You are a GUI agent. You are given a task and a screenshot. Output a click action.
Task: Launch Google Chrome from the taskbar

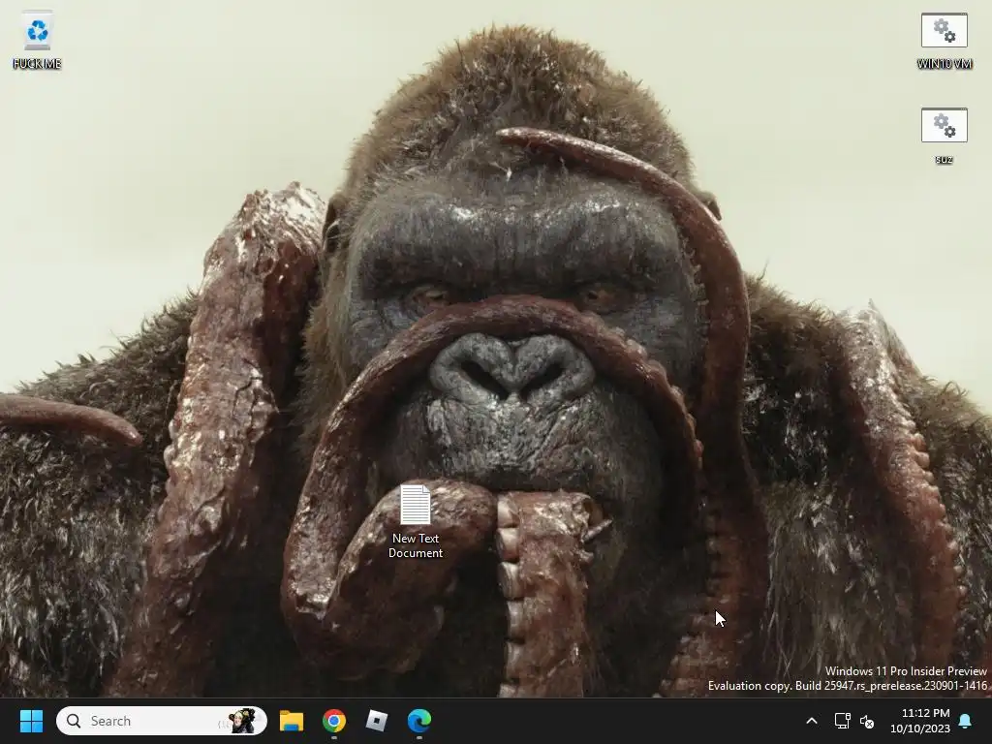point(334,721)
